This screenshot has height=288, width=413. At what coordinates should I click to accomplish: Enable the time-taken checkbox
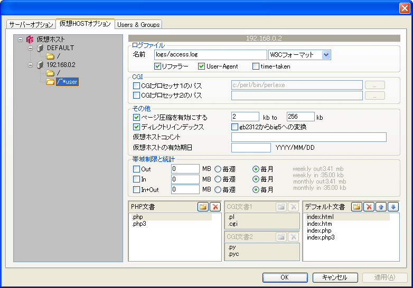click(x=256, y=66)
